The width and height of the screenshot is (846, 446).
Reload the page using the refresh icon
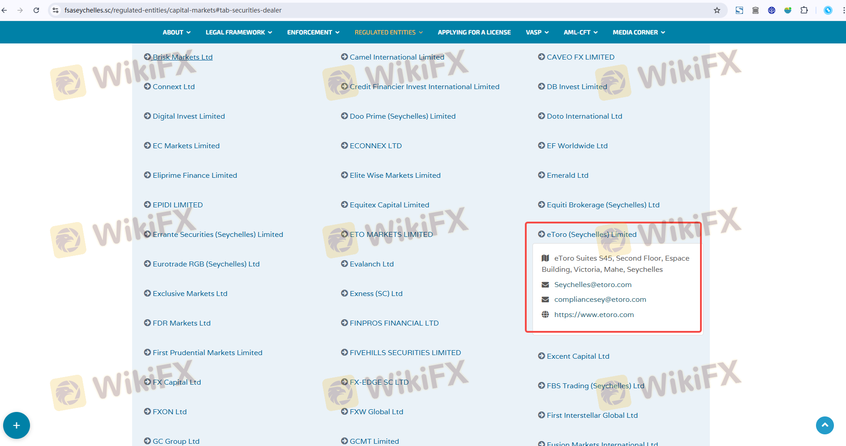pyautogui.click(x=36, y=10)
